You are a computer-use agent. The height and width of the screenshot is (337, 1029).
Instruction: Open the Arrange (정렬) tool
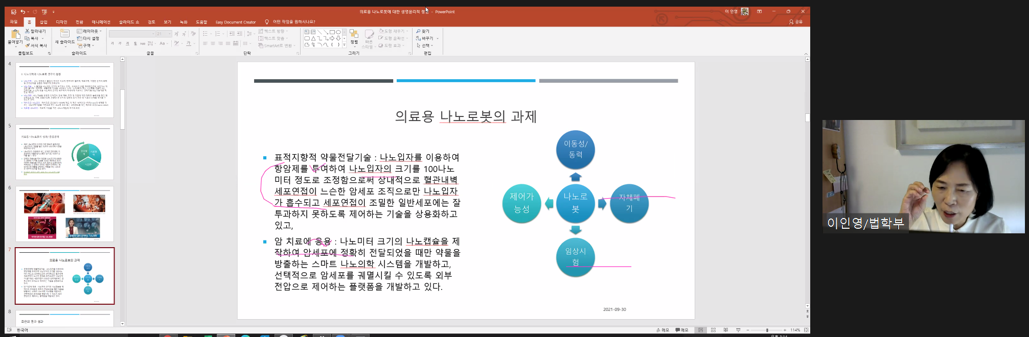354,36
